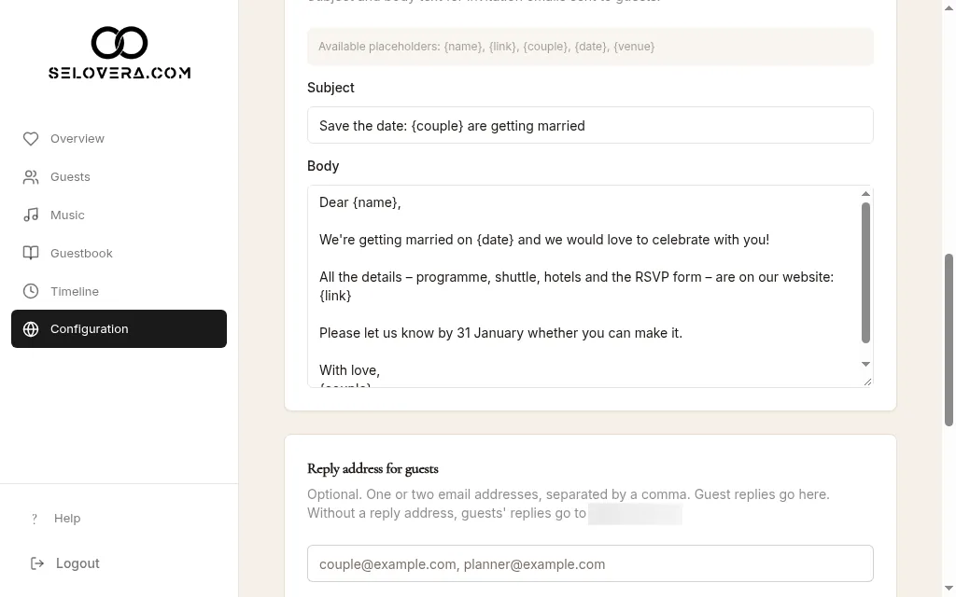
Task: Click the open book icon beside Guestbook
Action: click(x=31, y=254)
